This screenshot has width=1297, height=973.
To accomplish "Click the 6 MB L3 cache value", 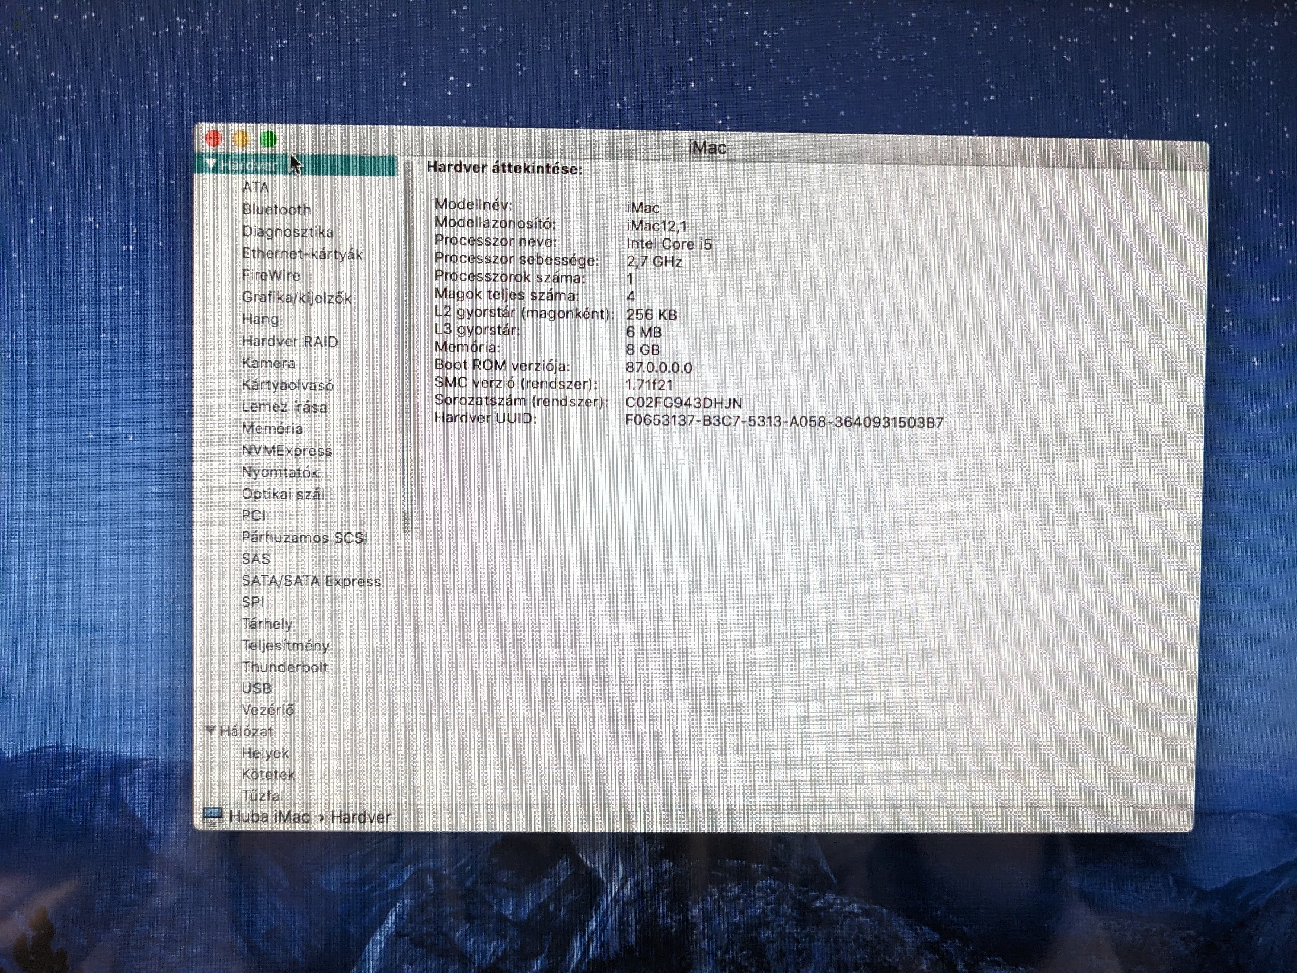I will point(643,333).
